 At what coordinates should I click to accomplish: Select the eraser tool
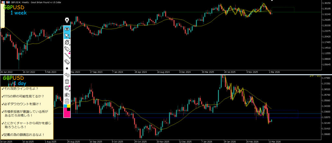pos(67,61)
